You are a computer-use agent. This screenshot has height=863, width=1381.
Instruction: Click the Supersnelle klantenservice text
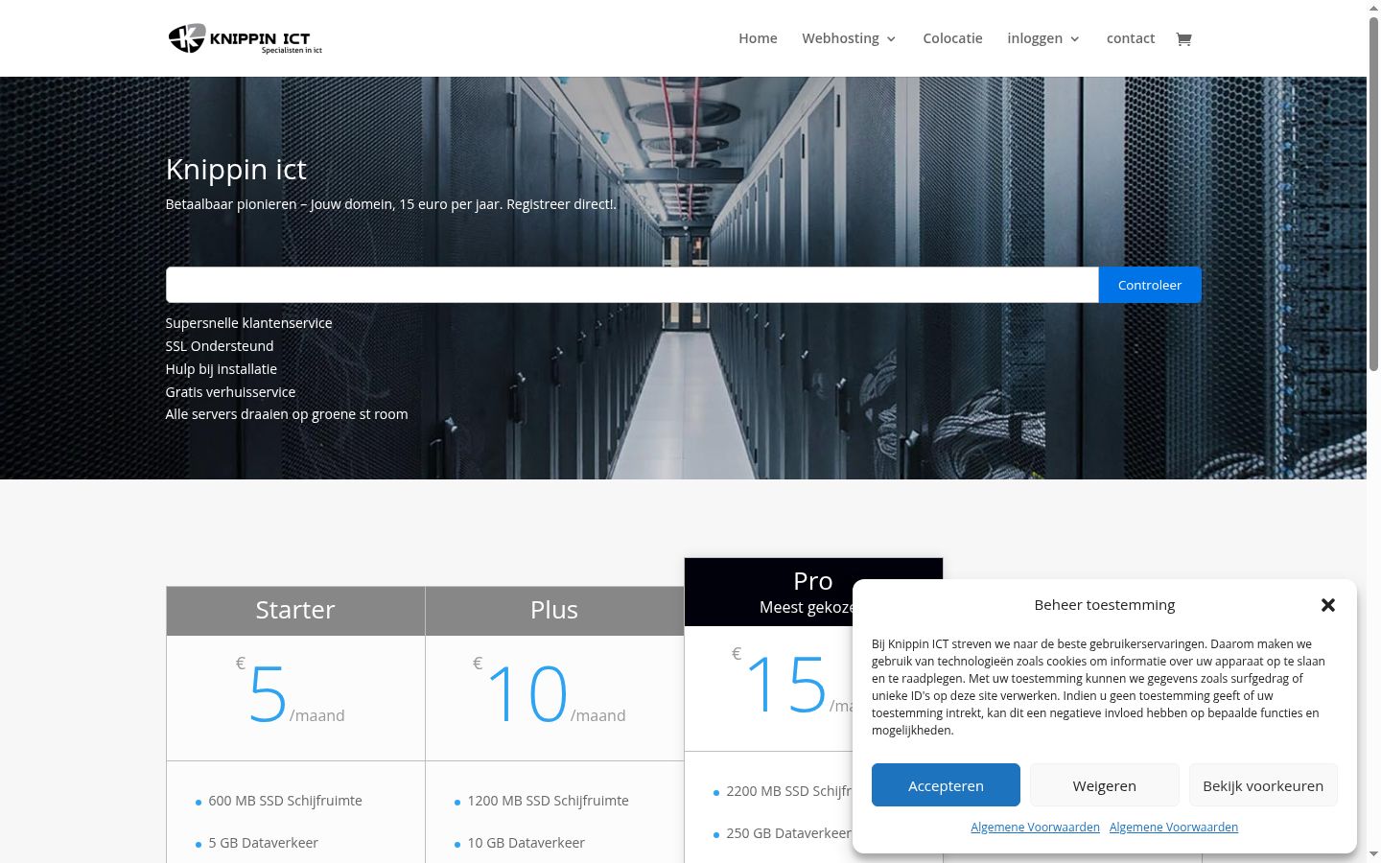click(x=248, y=323)
